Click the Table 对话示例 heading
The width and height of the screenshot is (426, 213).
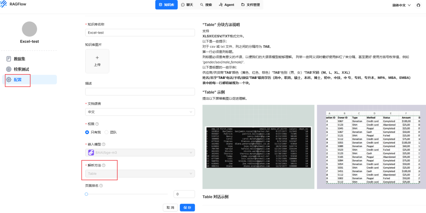215,197
